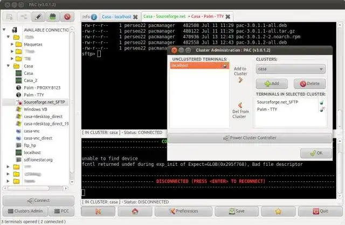Screen dimensions: 345x225
Task: Select the Maquetas folder
Action: (33, 44)
